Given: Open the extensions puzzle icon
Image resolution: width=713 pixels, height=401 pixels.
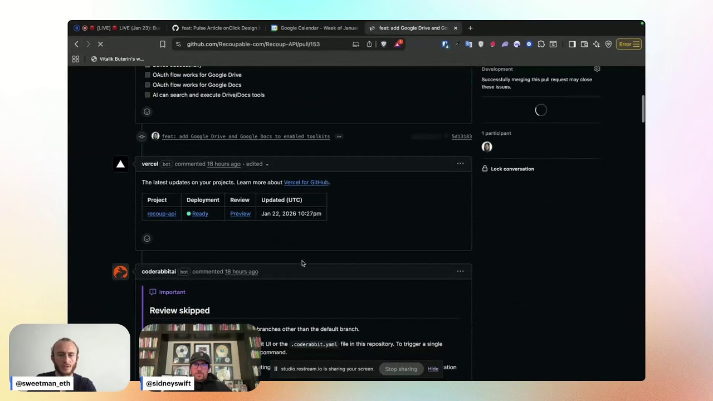Looking at the screenshot, I should pos(541,44).
